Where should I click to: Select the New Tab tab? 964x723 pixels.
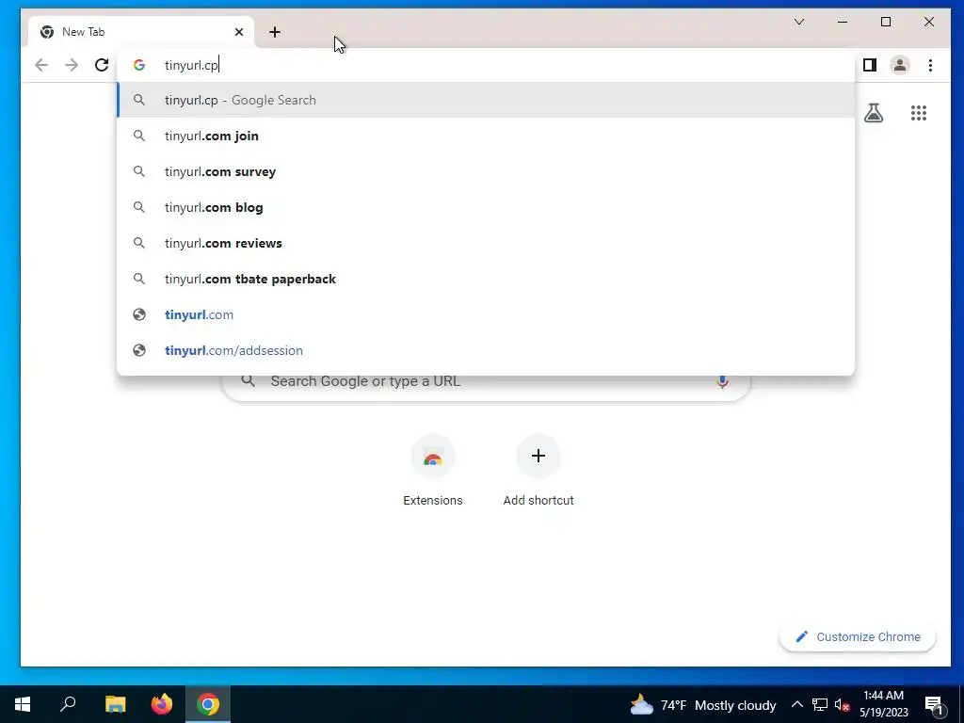pos(142,32)
